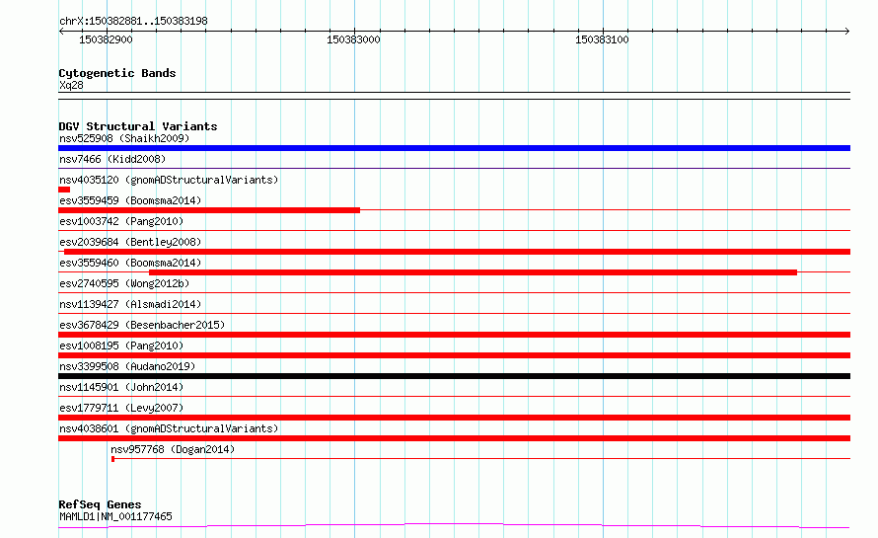Open the MAMLD1|NM_001177465 gene label
Screen dimensions: 878x538
[x=115, y=516]
